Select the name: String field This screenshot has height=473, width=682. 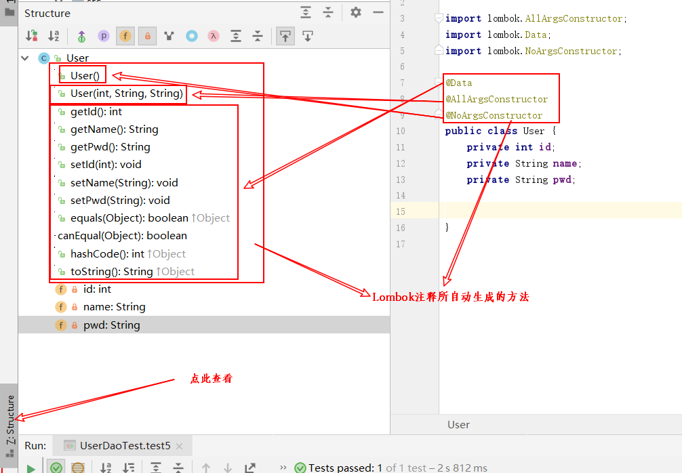pyautogui.click(x=115, y=307)
